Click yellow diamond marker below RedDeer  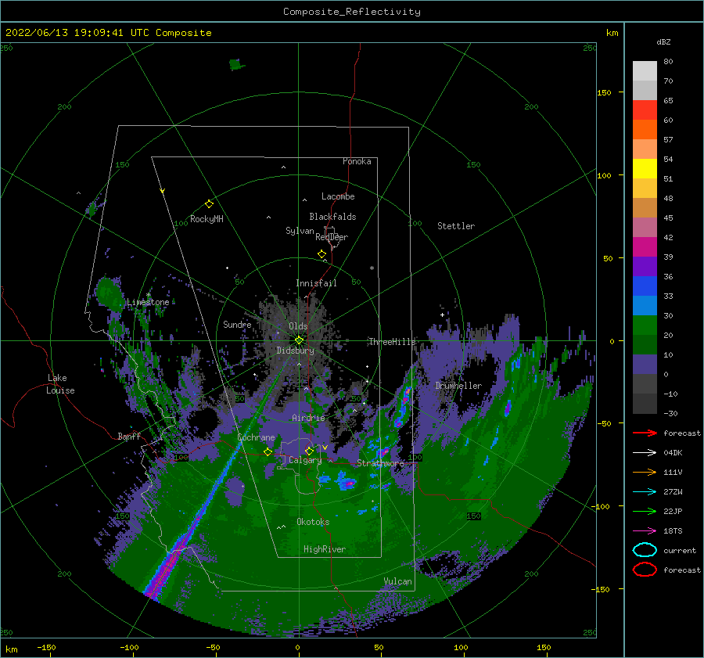[321, 254]
